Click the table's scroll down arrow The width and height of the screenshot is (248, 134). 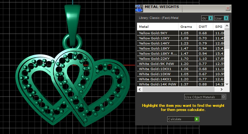point(227,84)
